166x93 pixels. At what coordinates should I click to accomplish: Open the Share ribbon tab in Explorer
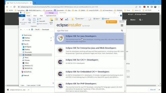(35, 16)
